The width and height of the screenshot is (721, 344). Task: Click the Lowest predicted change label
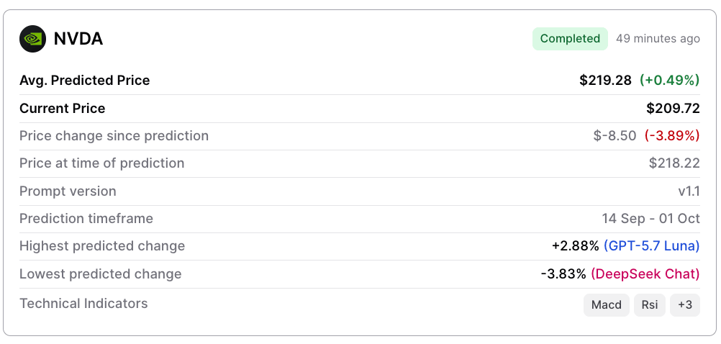coord(100,274)
